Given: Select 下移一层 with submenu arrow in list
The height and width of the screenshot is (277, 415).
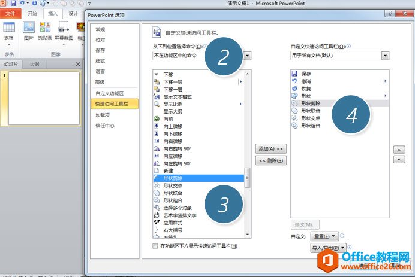Looking at the screenshot, I should tap(198, 82).
